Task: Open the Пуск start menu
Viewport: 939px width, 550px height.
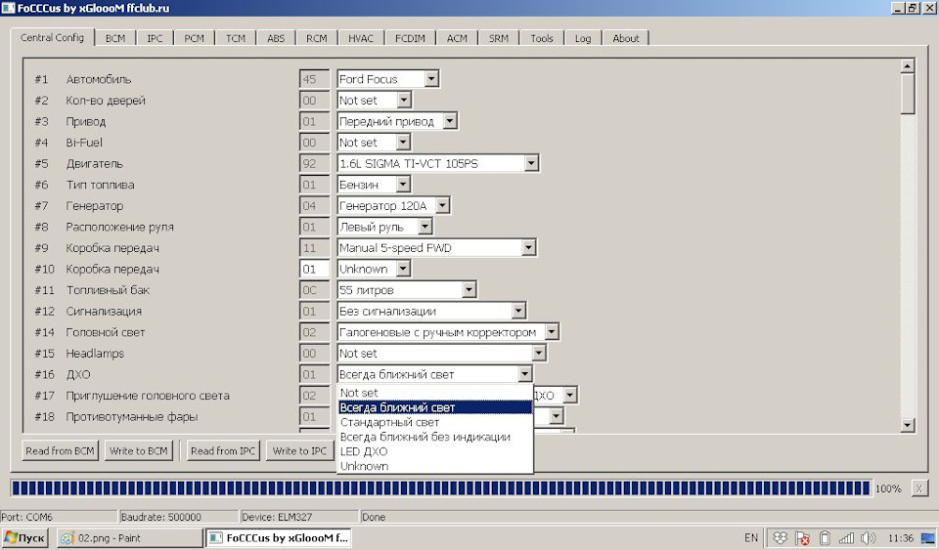Action: pyautogui.click(x=25, y=538)
